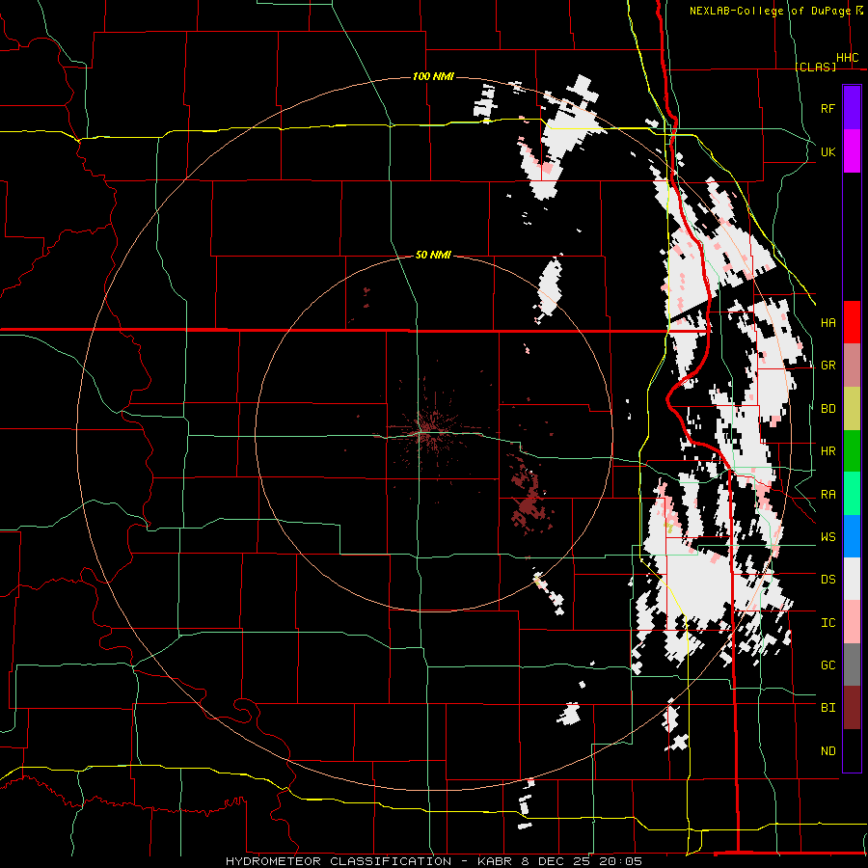The width and height of the screenshot is (868, 868).
Task: Click the 100 NMI range ring label
Action: pos(433,76)
